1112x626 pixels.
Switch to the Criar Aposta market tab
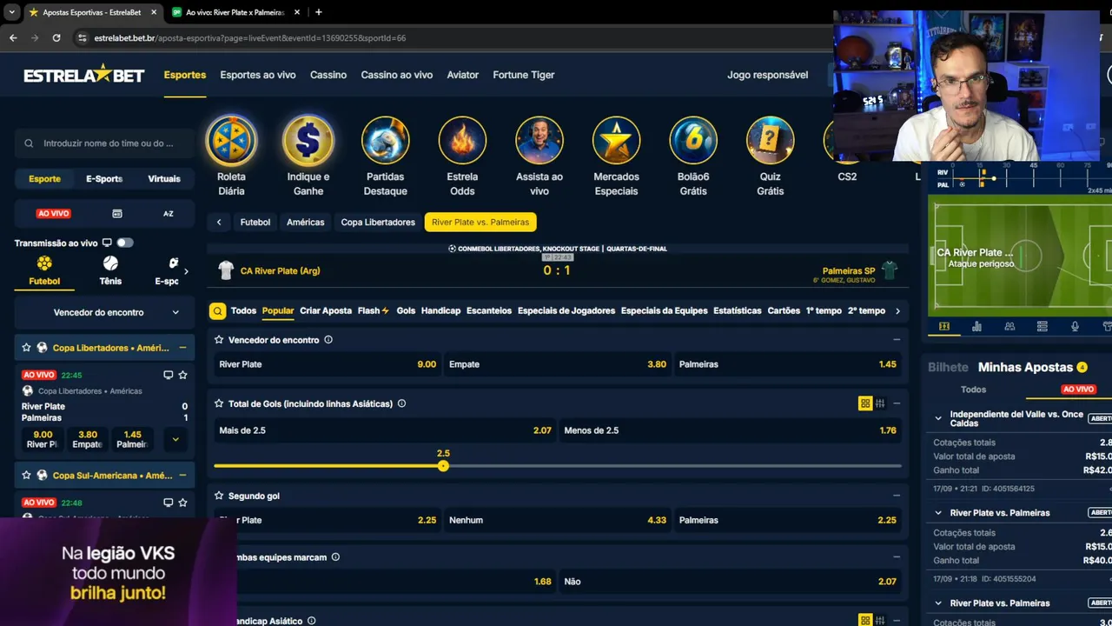pos(326,310)
